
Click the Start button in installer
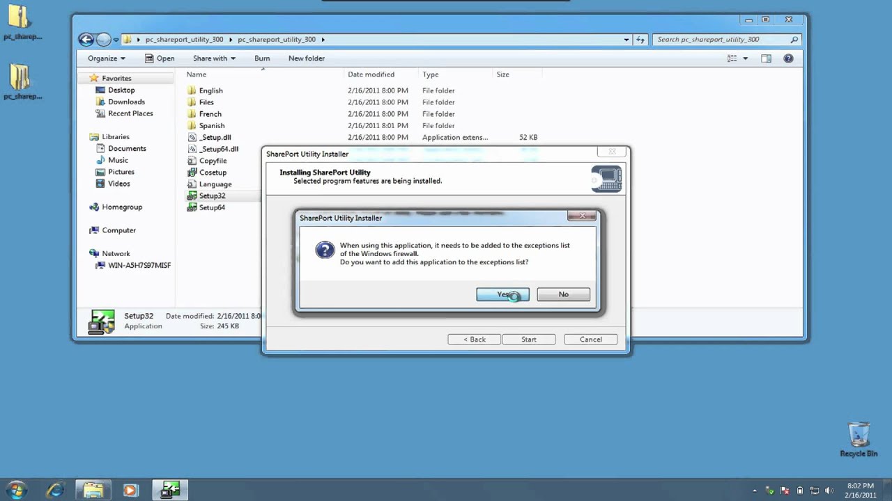click(529, 340)
